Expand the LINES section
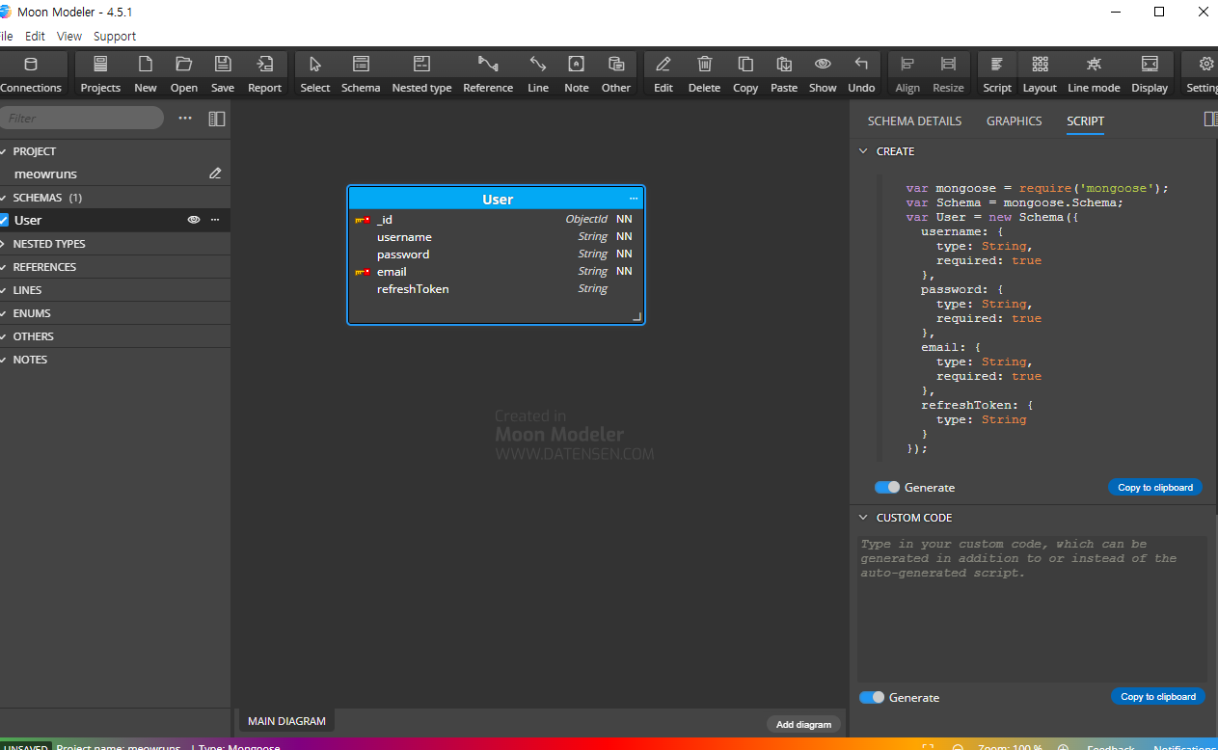1218x750 pixels. (4, 290)
